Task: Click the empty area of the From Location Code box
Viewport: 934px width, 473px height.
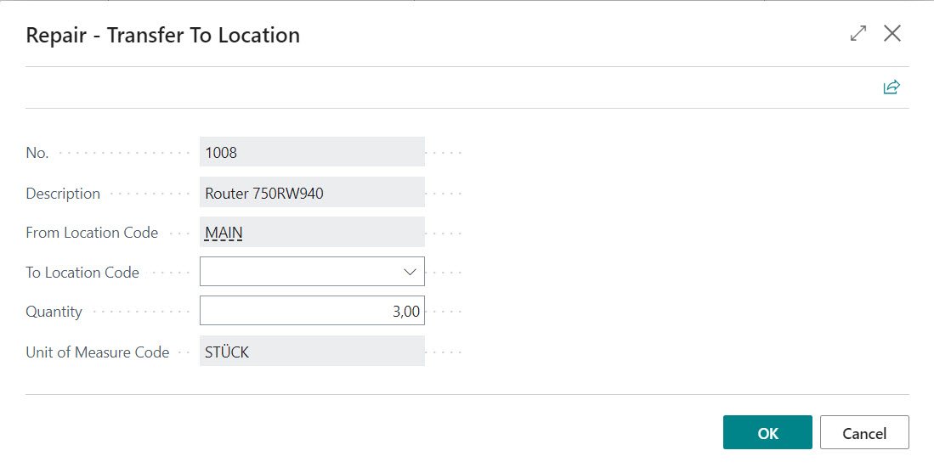Action: click(x=340, y=232)
